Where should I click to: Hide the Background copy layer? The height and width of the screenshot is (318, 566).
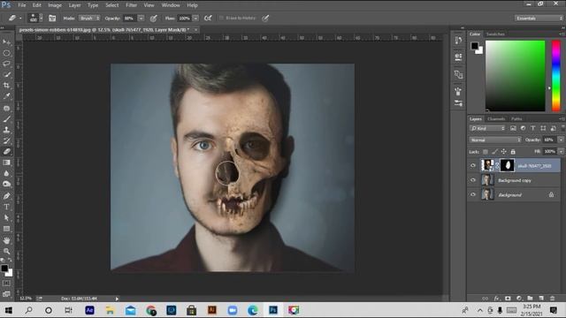click(x=473, y=180)
